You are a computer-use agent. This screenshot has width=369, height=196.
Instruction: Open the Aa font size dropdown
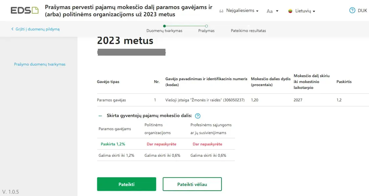(272, 11)
